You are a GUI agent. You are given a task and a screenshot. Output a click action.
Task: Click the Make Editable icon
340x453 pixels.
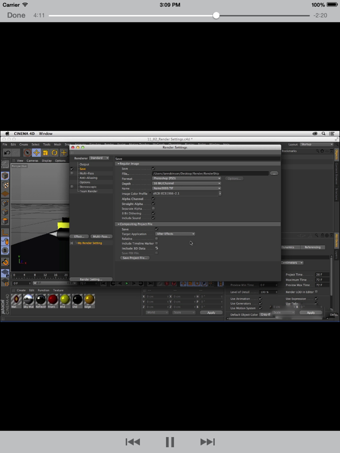(5, 165)
